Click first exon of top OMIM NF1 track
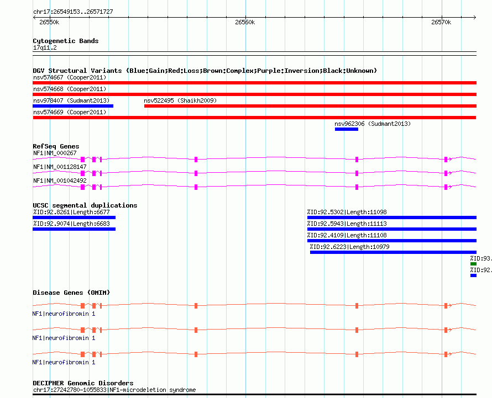This screenshot has width=492, height=398. (82, 306)
